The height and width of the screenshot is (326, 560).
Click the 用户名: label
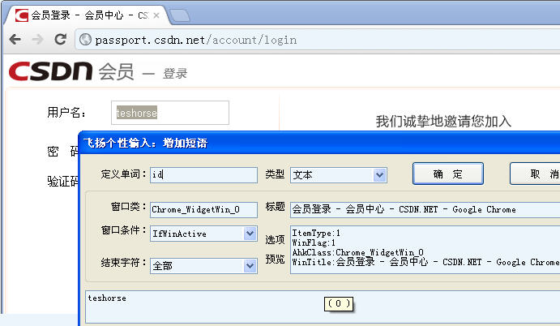click(66, 113)
